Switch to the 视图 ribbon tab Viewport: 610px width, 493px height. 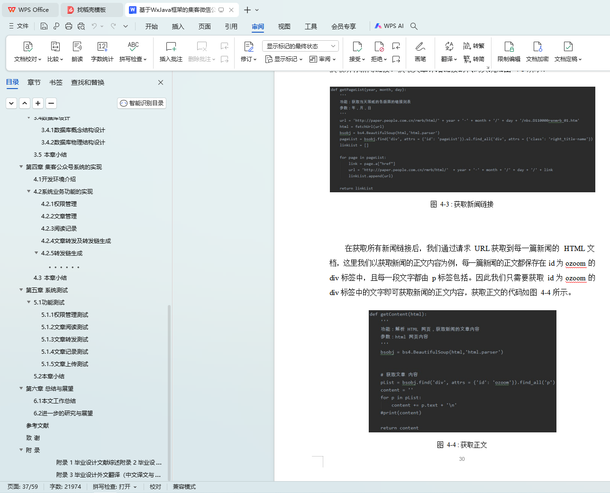coord(284,26)
